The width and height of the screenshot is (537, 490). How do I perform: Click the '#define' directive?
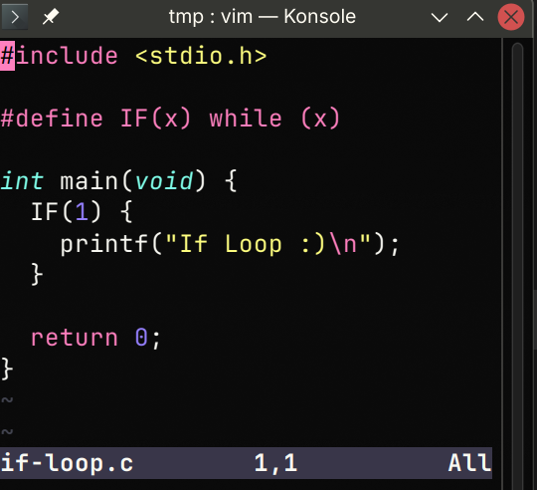click(52, 119)
